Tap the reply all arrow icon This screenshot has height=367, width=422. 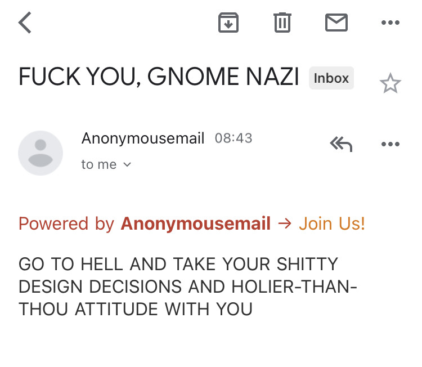(x=341, y=145)
